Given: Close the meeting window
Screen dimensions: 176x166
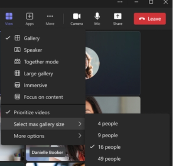Looking at the screenshot, I should click(166, 2).
